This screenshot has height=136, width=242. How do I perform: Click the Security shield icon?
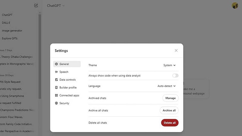(x=56, y=103)
